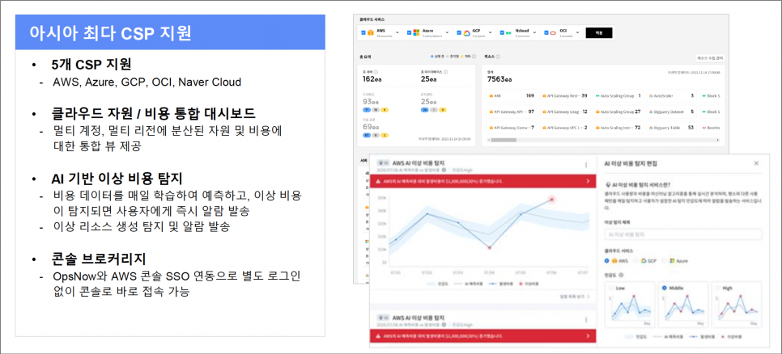Image resolution: width=782 pixels, height=354 pixels.
Task: Click the red anomaly point at 07/06
Action: 552,199
